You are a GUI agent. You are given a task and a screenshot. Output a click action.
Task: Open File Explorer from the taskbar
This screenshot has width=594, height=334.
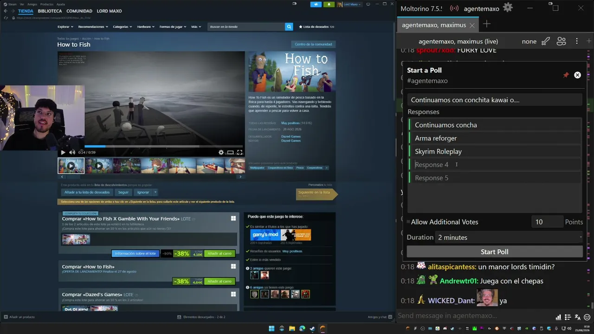[x=292, y=328]
